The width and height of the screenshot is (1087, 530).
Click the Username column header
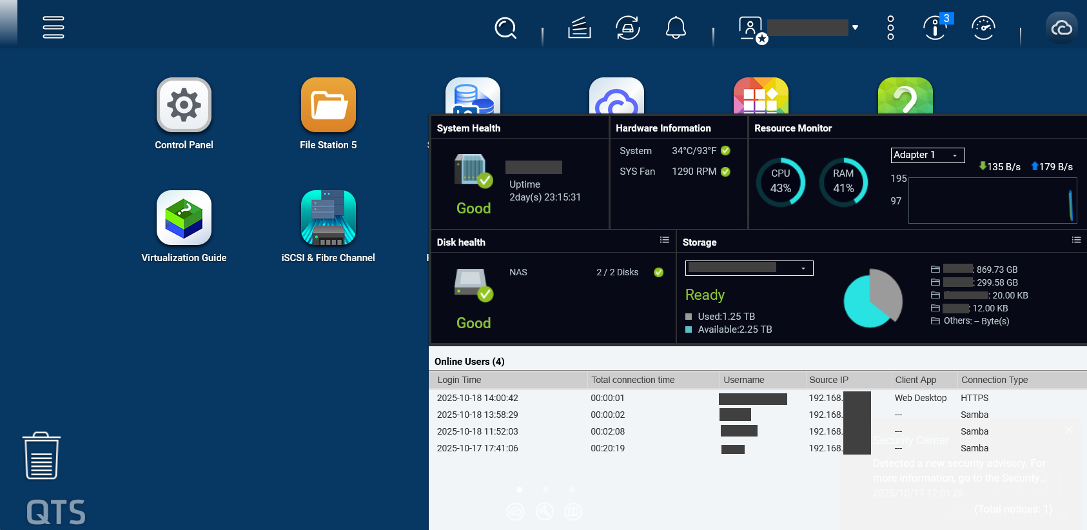pyautogui.click(x=743, y=380)
